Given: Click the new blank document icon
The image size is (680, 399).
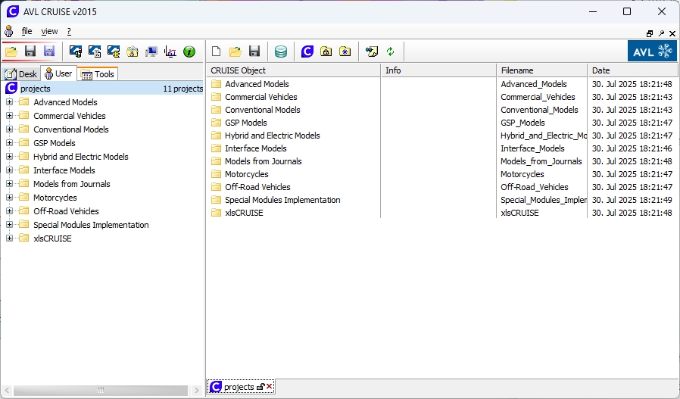Looking at the screenshot, I should click(x=217, y=52).
